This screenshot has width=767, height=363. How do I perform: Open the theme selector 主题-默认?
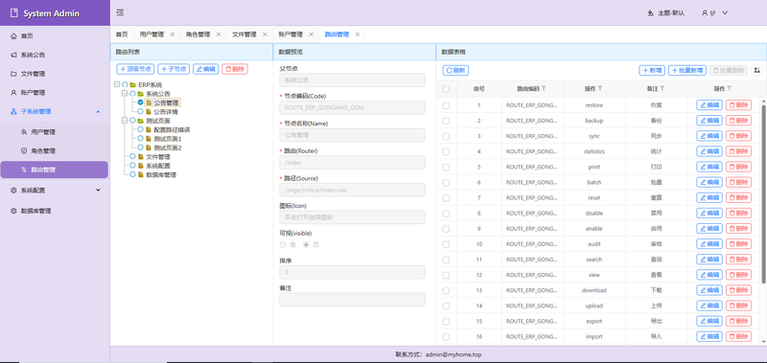click(665, 13)
